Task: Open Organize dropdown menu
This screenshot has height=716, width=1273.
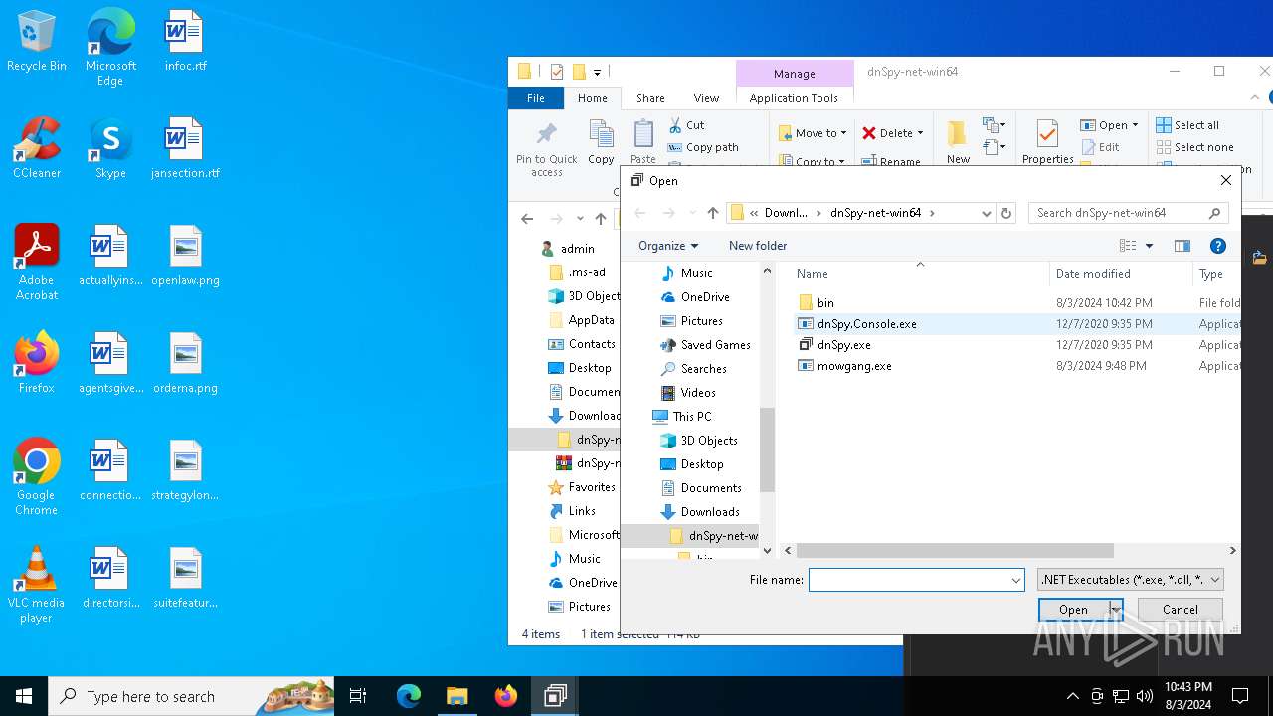Action: 668,246
